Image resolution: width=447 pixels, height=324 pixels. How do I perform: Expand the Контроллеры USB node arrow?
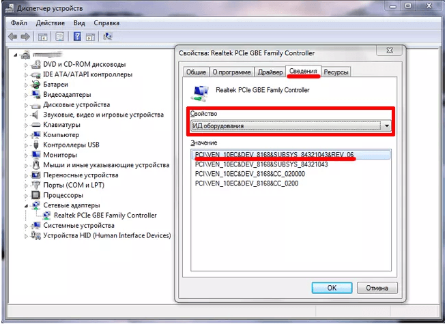click(26, 145)
